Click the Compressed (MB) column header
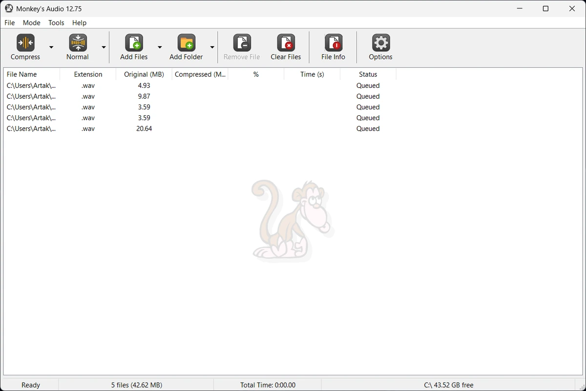Screen dimensions: 586x391 click(x=200, y=74)
